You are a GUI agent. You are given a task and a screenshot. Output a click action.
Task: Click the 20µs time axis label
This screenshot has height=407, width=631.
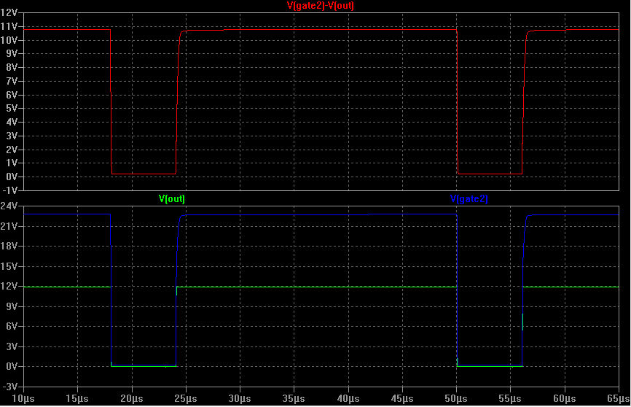(132, 399)
